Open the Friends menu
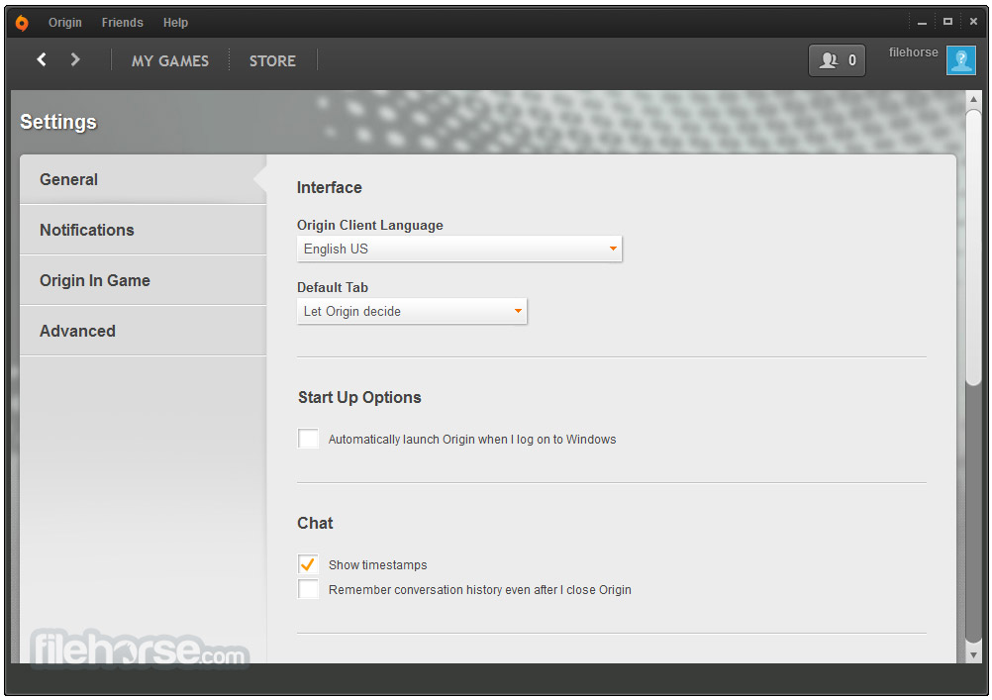 [x=122, y=23]
